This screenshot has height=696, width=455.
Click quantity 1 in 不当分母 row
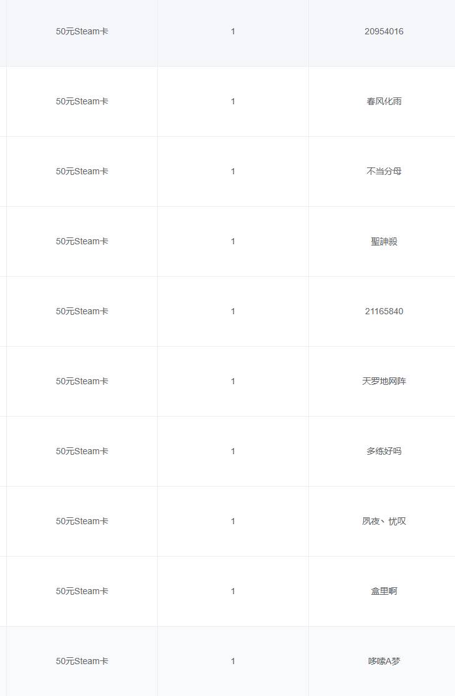point(233,171)
